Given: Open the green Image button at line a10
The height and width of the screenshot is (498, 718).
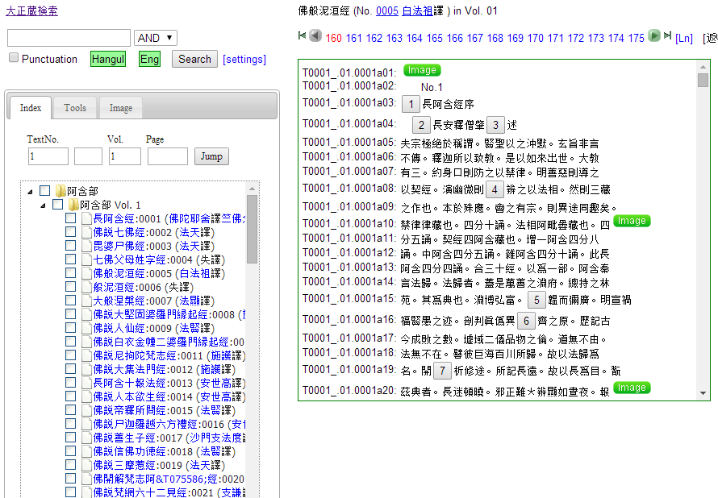Looking at the screenshot, I should tap(632, 221).
